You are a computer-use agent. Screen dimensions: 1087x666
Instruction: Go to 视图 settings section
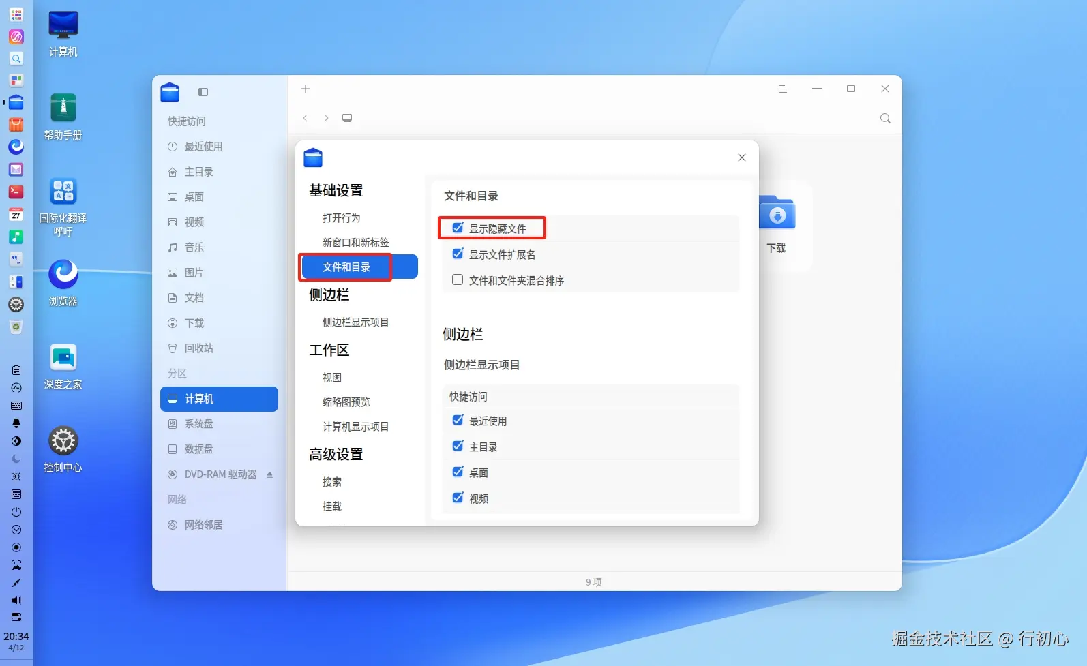[x=332, y=378]
